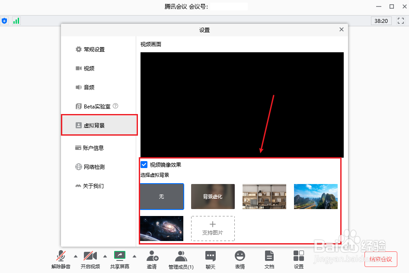Unmute the microphone (解除静音)
The width and height of the screenshot is (409, 273).
pos(61,260)
